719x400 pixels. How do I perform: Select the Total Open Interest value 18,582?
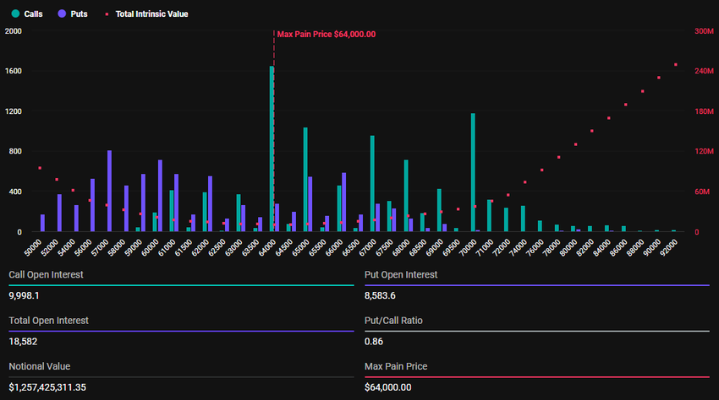(23, 342)
